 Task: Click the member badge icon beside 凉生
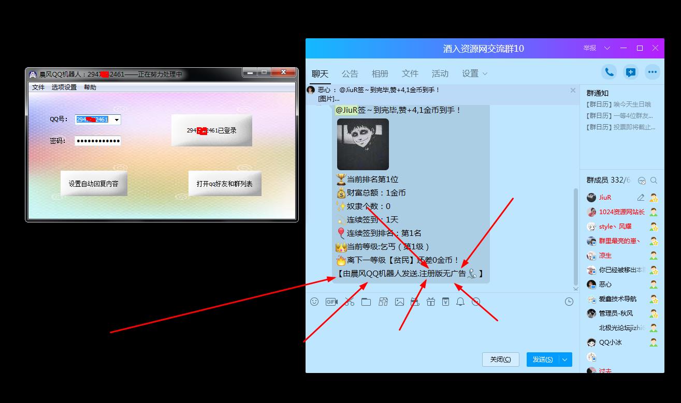(654, 256)
